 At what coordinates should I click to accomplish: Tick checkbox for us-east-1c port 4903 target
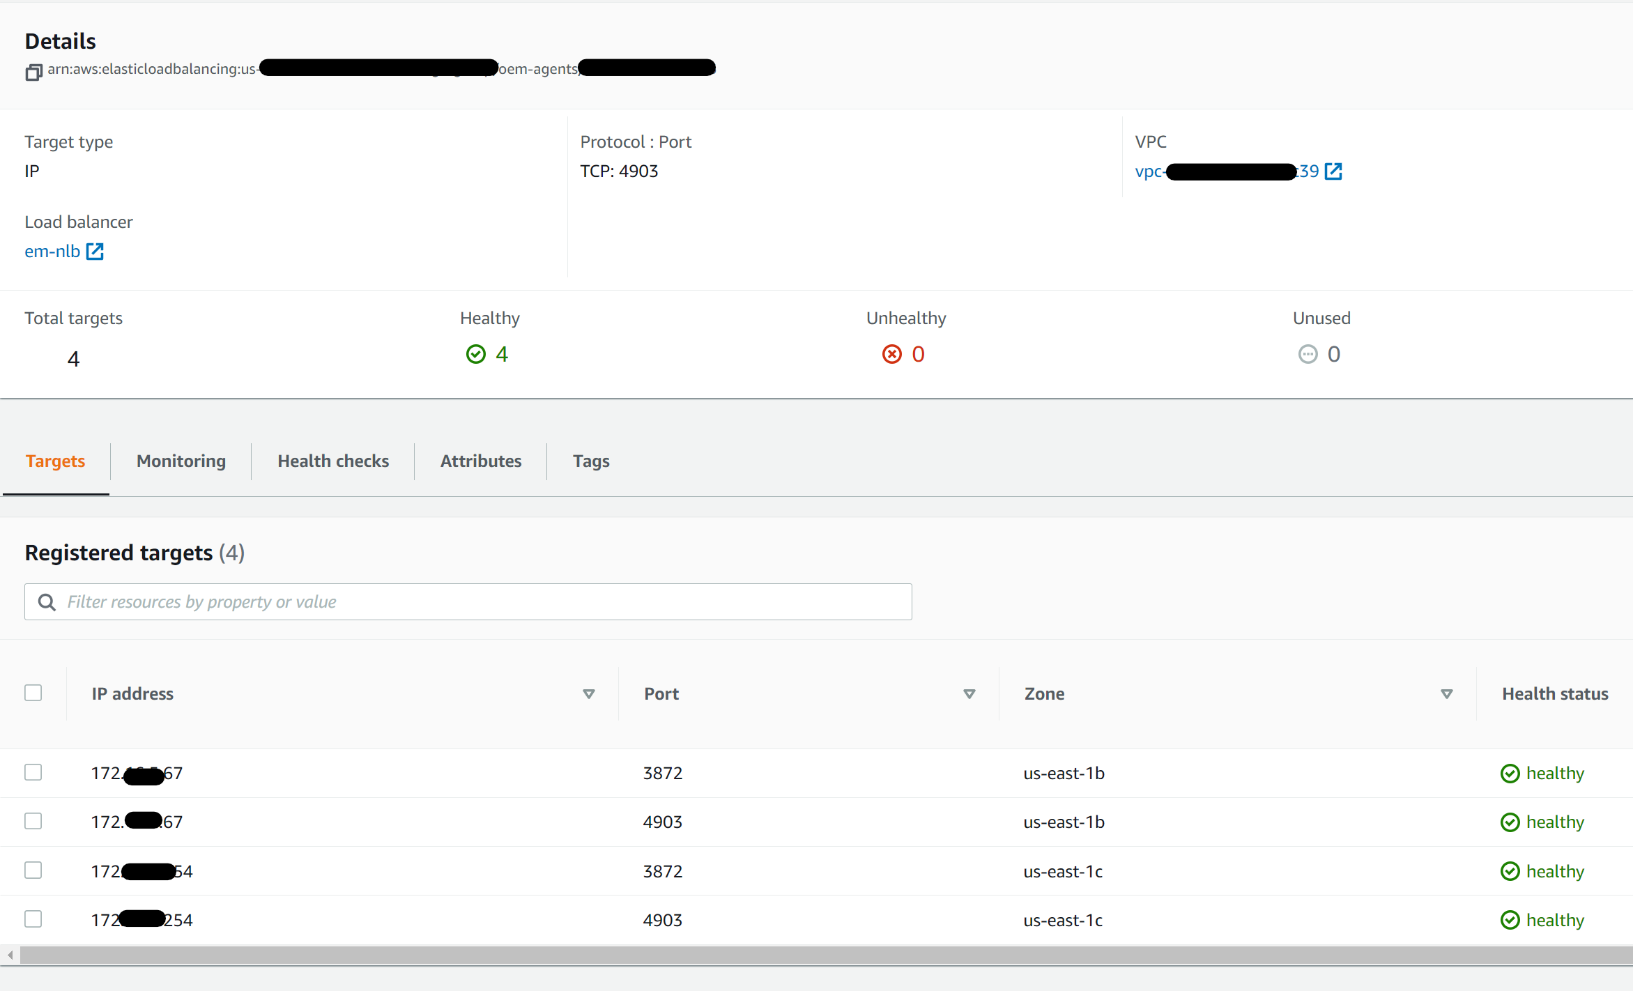(x=33, y=919)
